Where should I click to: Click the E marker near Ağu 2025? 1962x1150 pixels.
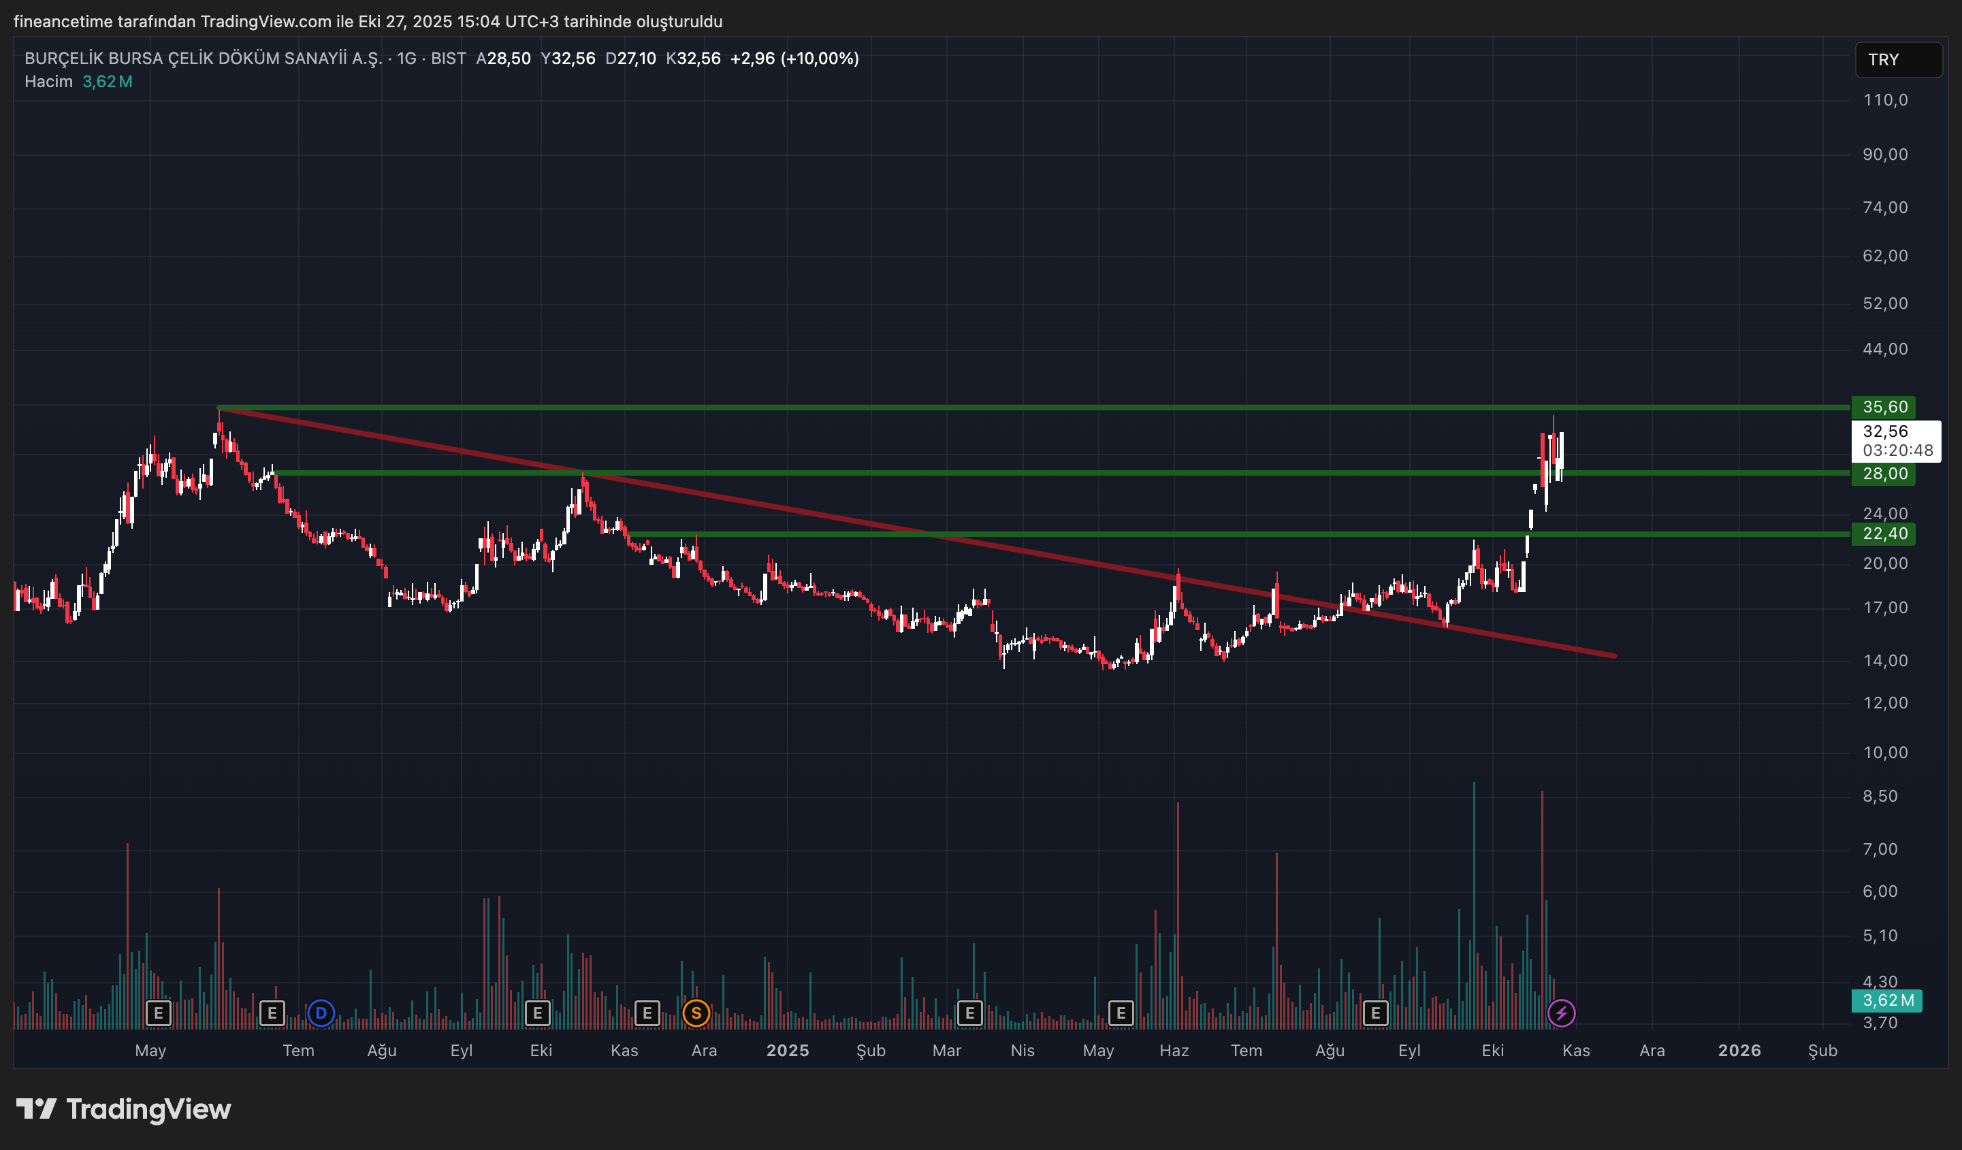point(1376,1013)
